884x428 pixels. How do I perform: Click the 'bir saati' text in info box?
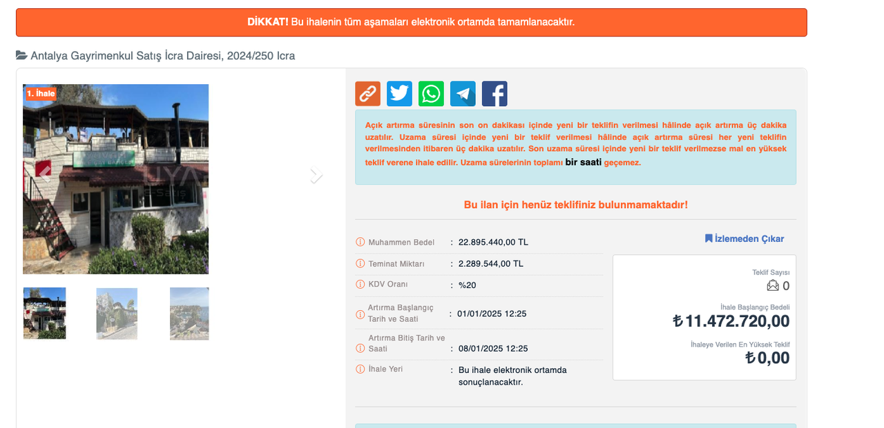(584, 162)
